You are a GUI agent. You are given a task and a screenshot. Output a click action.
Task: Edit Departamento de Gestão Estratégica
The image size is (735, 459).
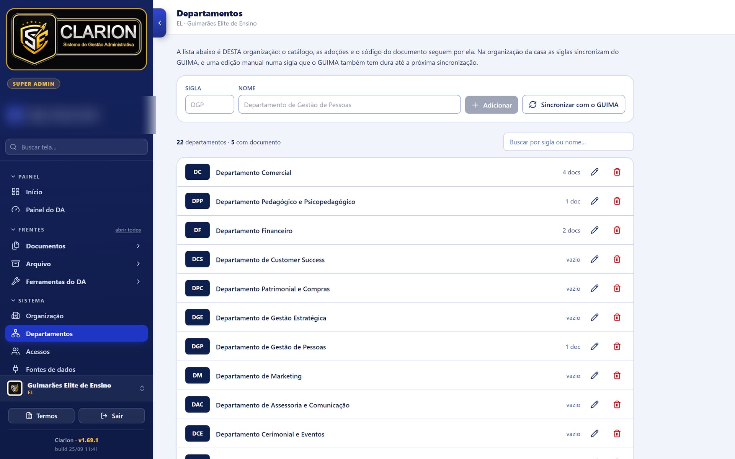[x=595, y=317]
